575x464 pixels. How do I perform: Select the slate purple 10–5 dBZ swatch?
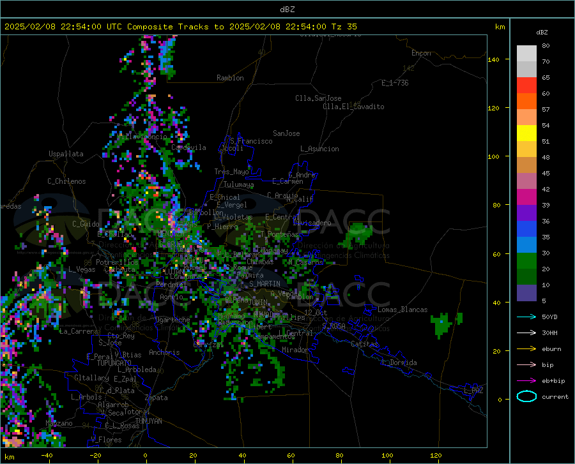point(526,293)
